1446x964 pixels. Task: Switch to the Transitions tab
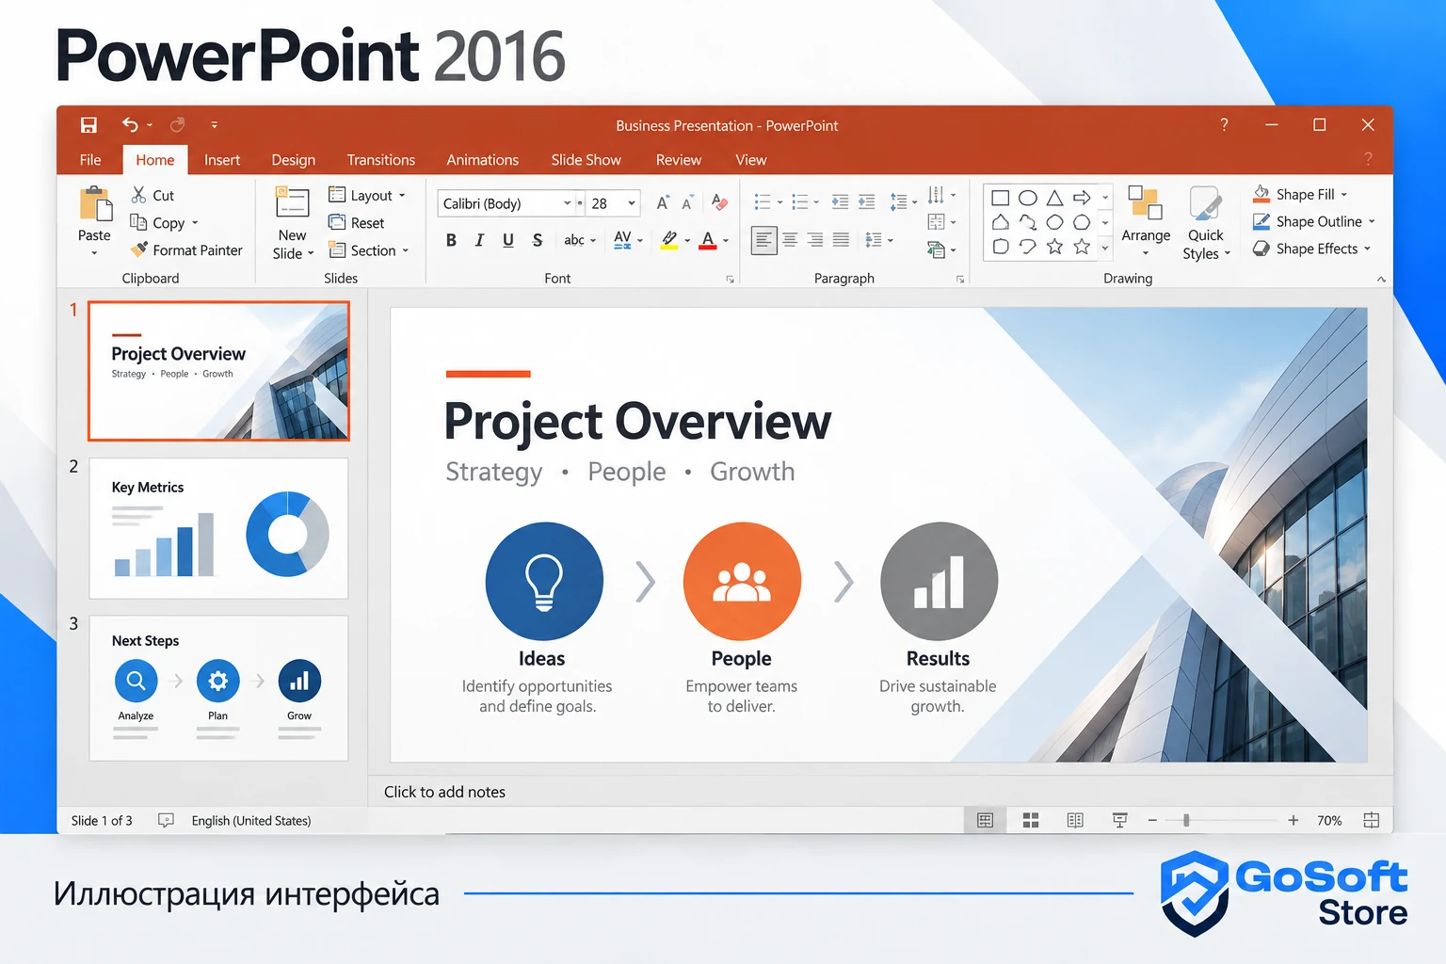380,160
